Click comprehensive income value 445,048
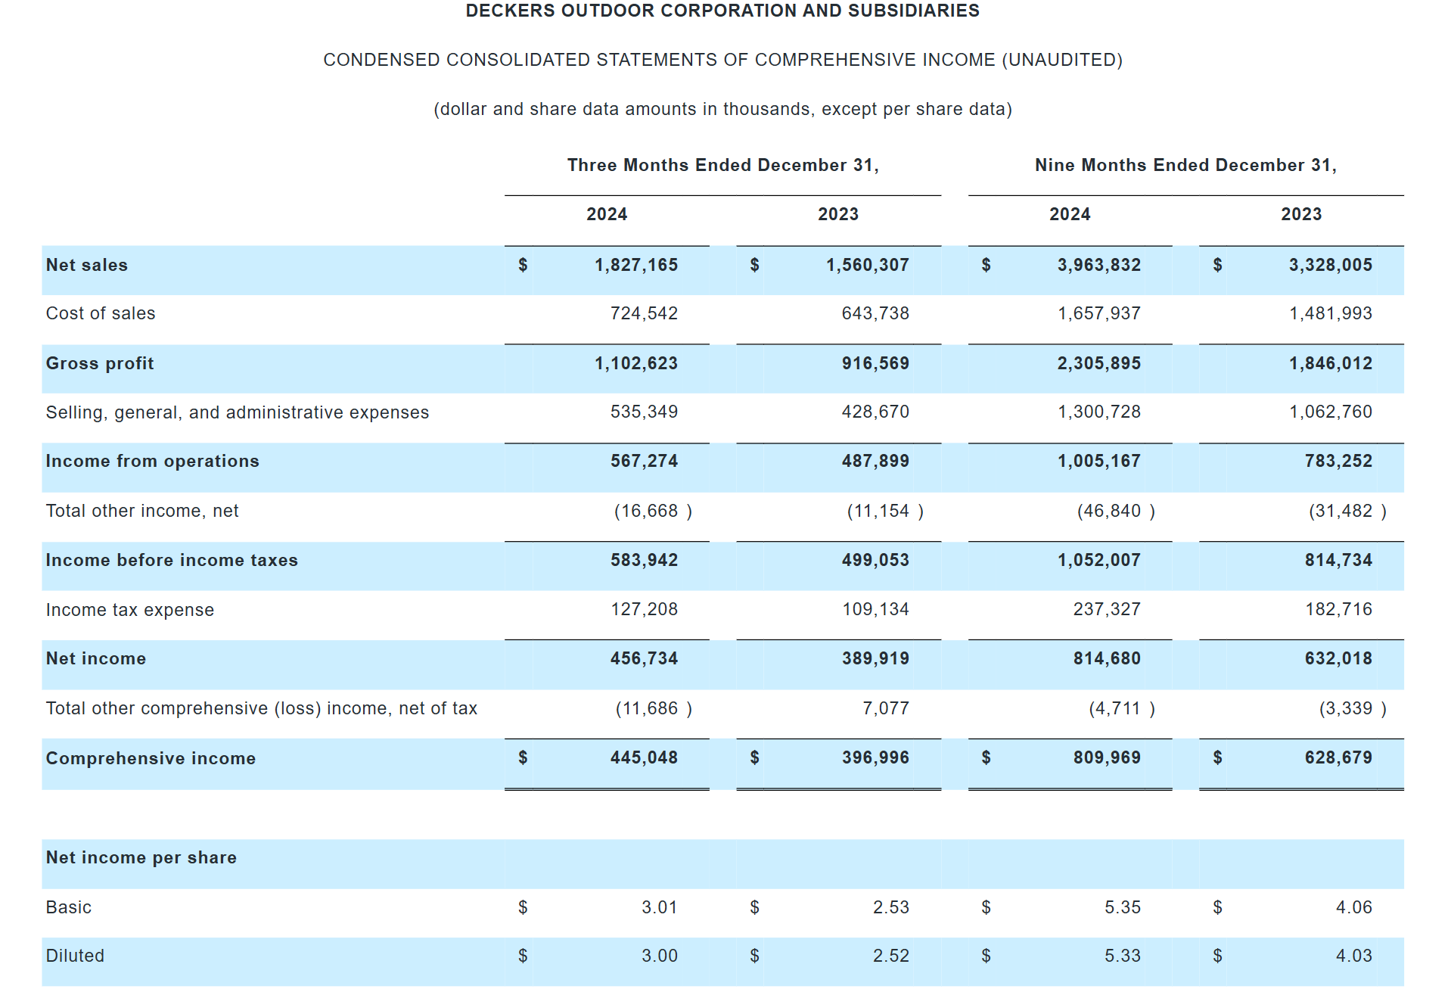Image resolution: width=1451 pixels, height=989 pixels. [x=645, y=757]
